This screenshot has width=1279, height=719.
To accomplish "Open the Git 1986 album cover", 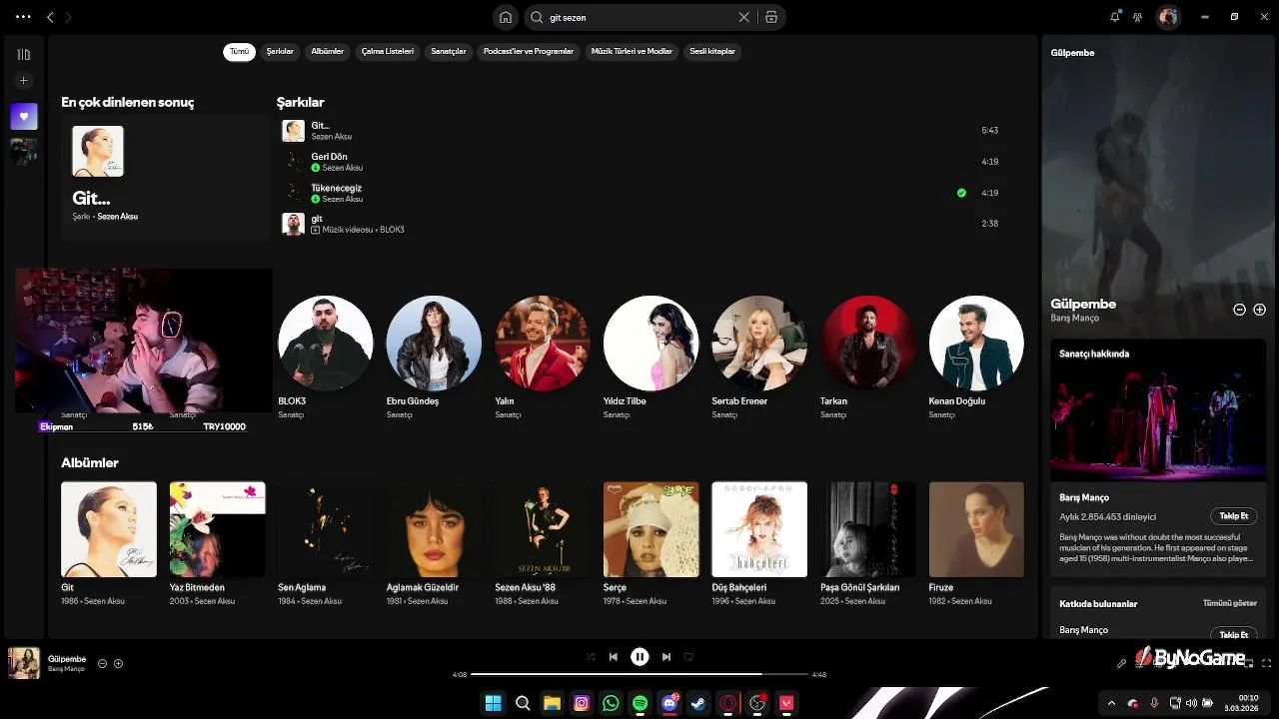I will 109,529.
